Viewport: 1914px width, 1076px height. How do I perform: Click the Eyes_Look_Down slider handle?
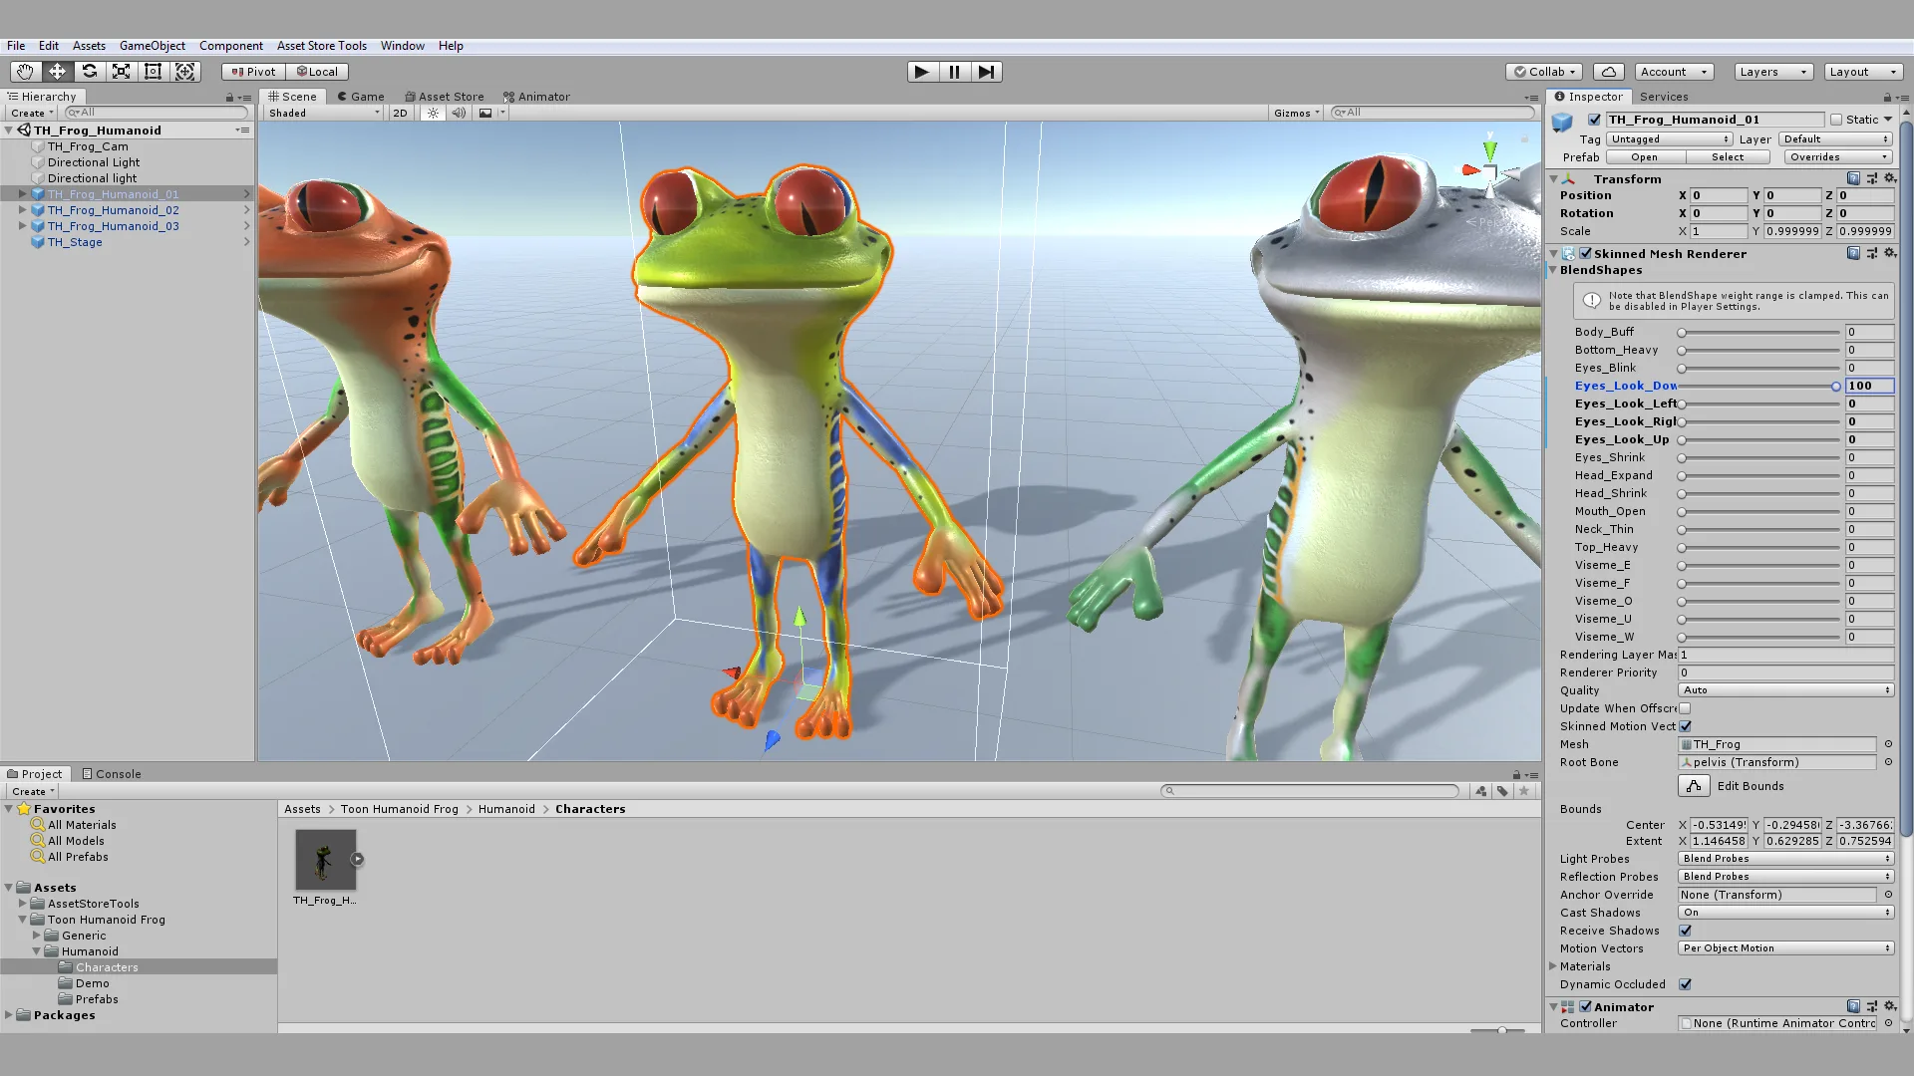pos(1835,386)
